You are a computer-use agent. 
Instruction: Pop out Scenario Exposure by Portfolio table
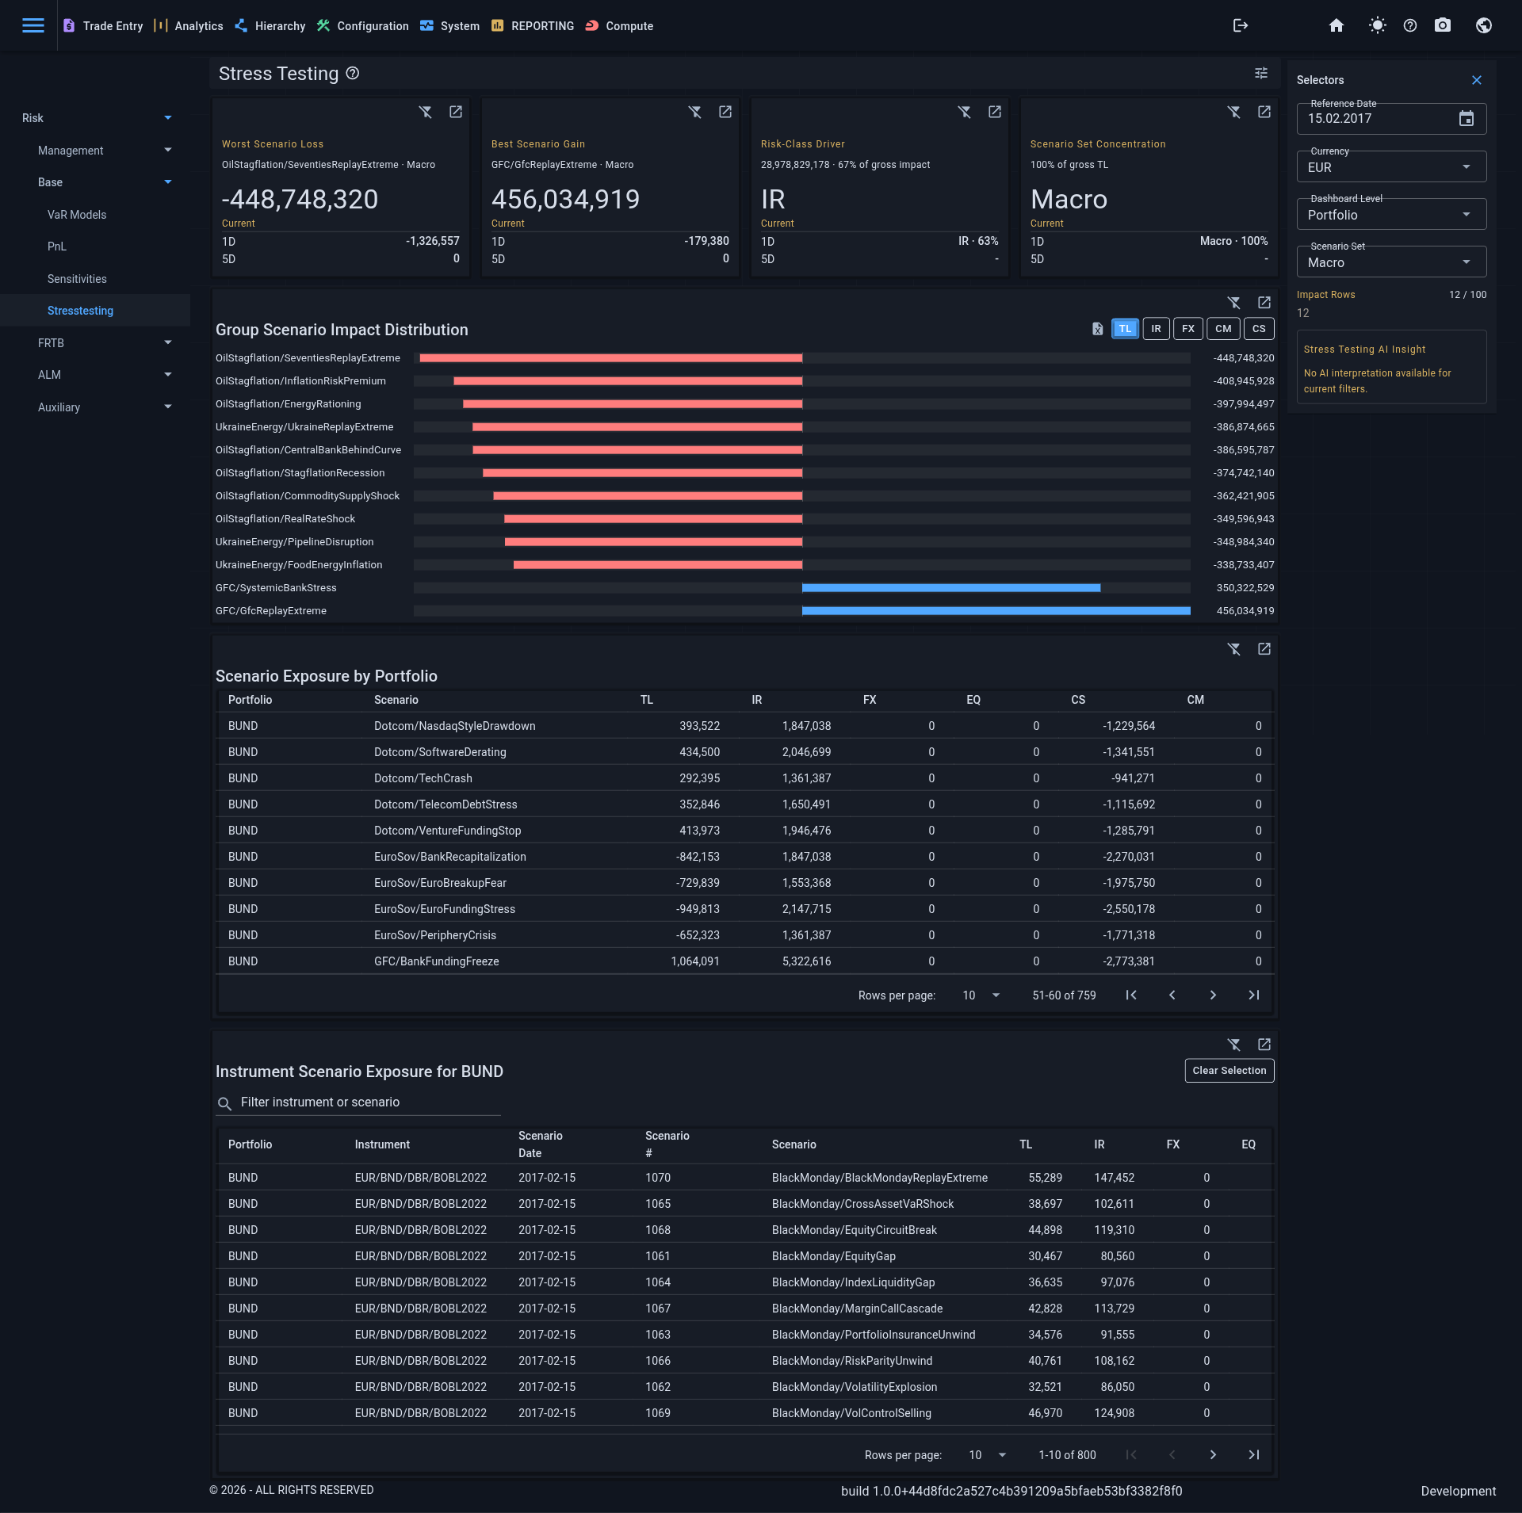coord(1264,649)
